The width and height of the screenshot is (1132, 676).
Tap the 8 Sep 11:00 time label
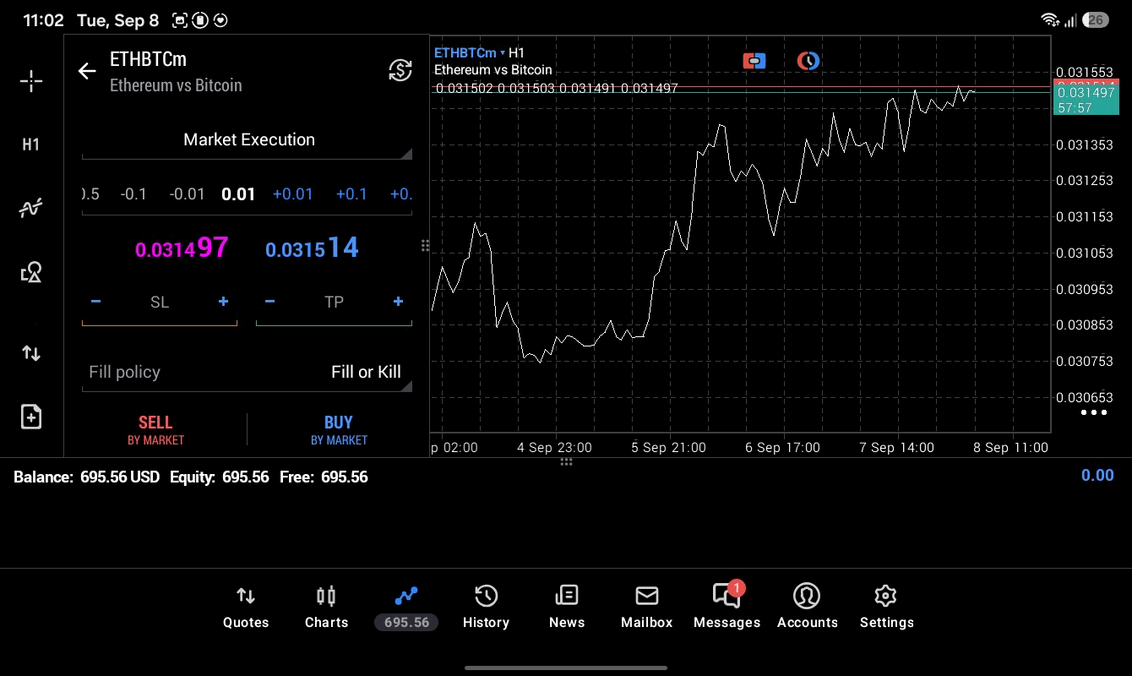pyautogui.click(x=1011, y=448)
